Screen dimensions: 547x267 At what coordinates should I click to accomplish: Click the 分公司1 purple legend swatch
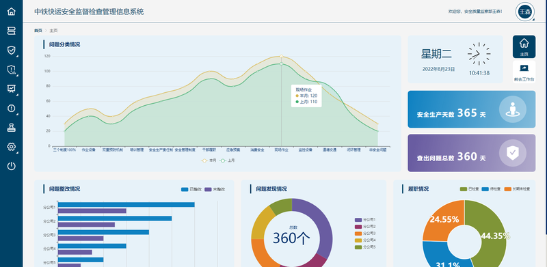click(358, 220)
